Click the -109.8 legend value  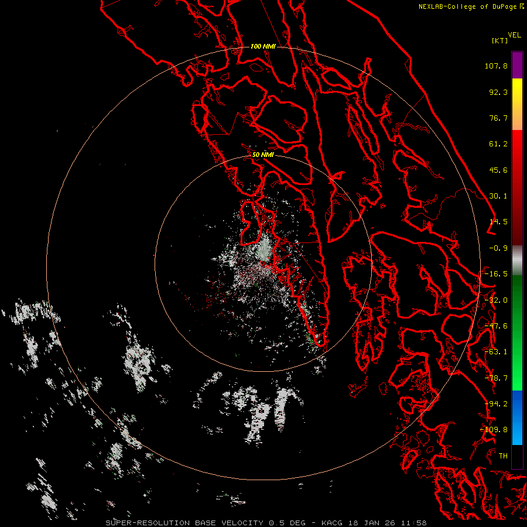tap(494, 430)
